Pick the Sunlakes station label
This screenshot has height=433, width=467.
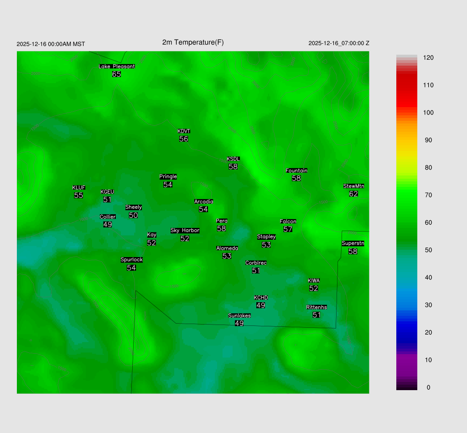(x=239, y=315)
